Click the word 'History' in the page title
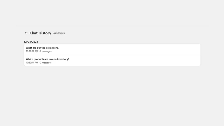This screenshot has width=224, height=126. click(45, 33)
